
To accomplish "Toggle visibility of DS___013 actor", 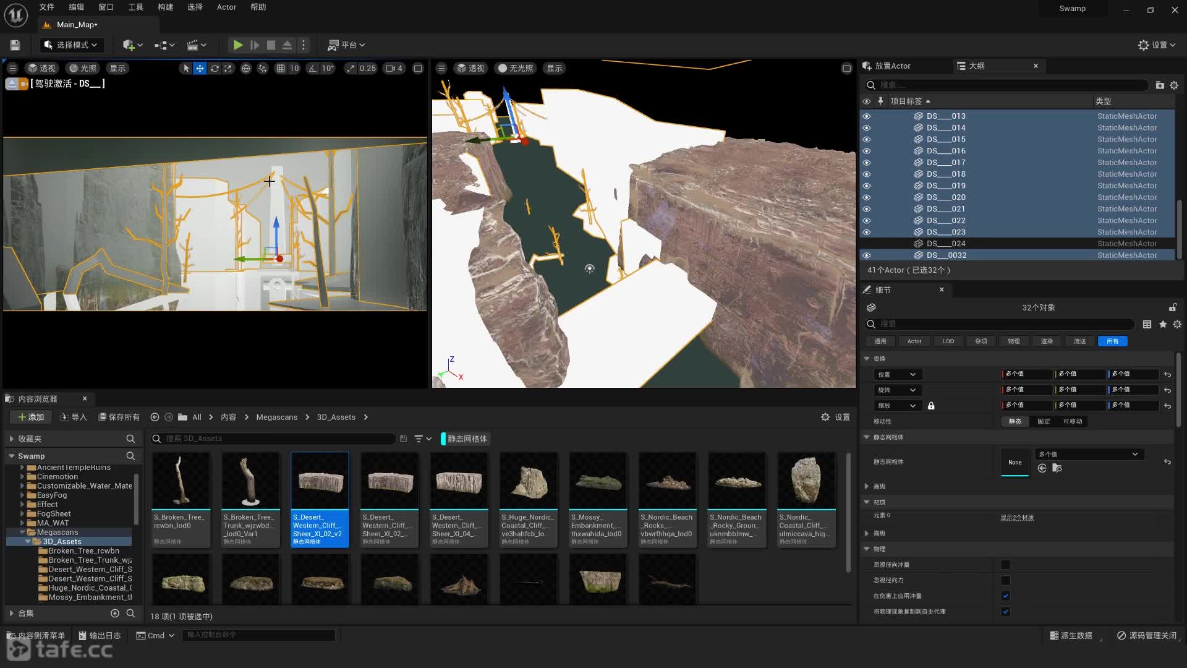I will [866, 116].
